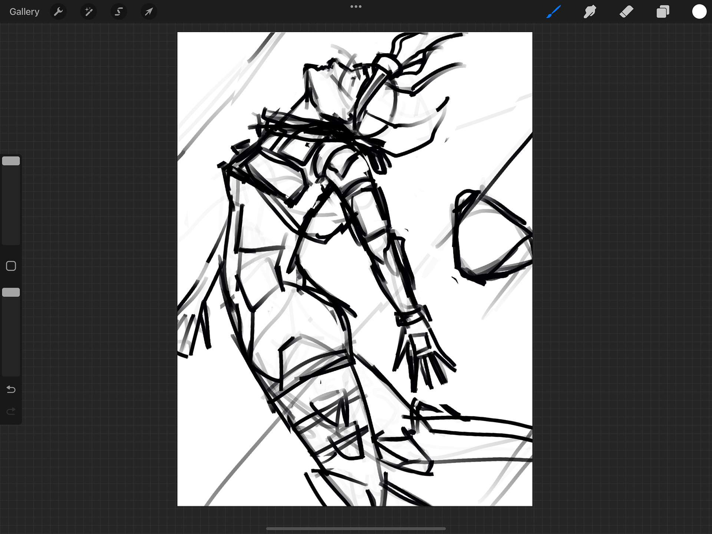Click the brush size slider handle
This screenshot has width=712, height=534.
(x=11, y=161)
